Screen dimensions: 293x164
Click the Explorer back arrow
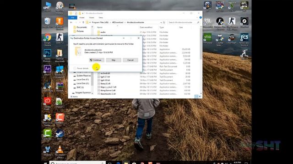71,22
